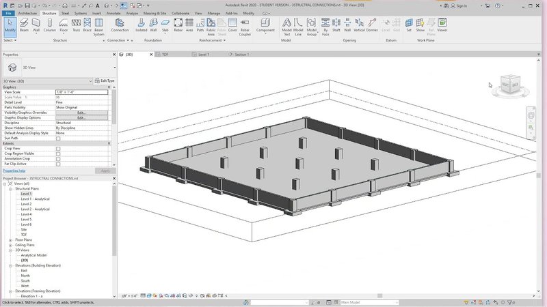Screen dimensions: 547x307
Task: Toggle the Crop View checkbox
Action: tap(58, 149)
